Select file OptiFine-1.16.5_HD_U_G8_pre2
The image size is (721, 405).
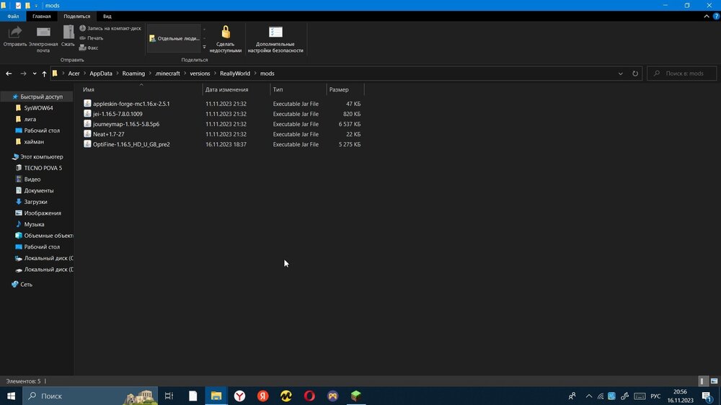pos(131,144)
